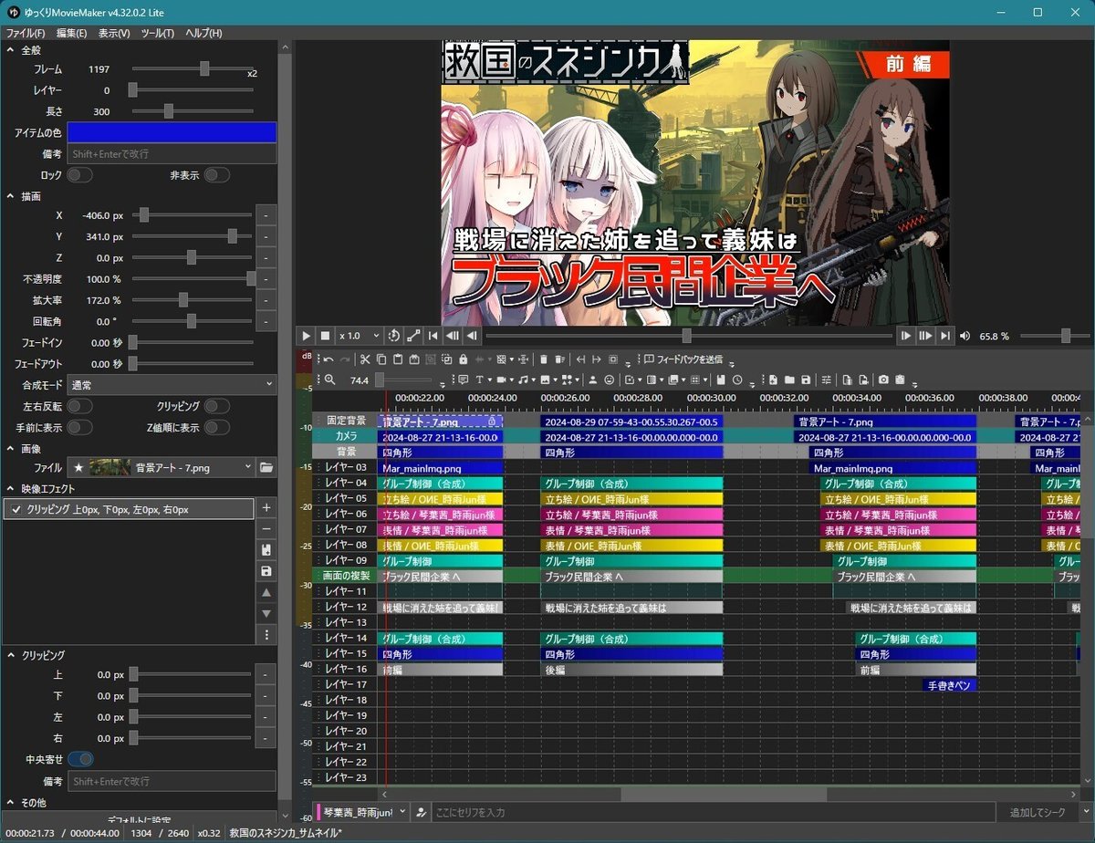Open the ファイル(F) menu
The image size is (1095, 843).
26,33
